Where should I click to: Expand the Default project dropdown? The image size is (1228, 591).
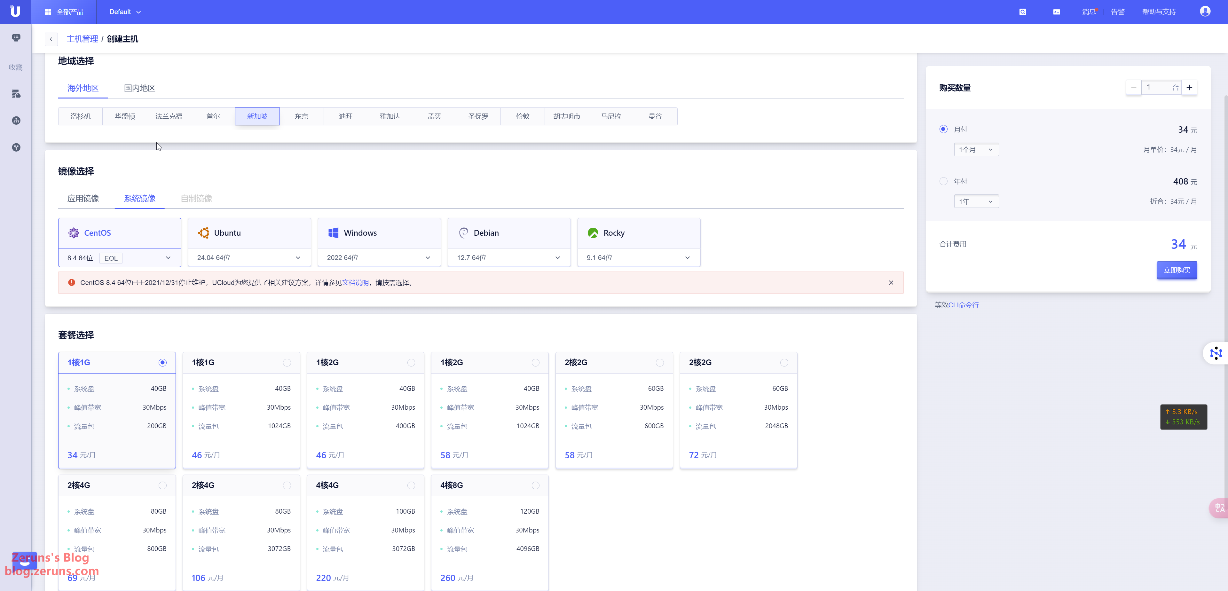pyautogui.click(x=125, y=12)
